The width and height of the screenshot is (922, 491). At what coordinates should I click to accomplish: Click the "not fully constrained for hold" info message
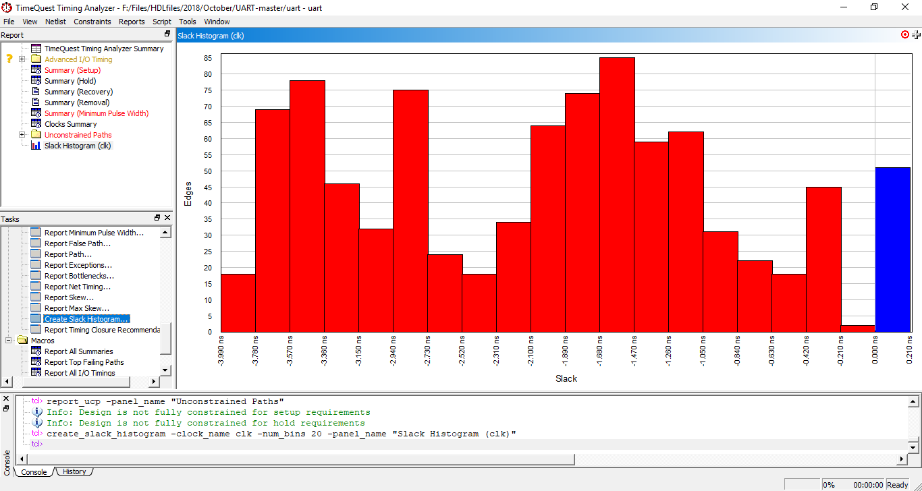[205, 423]
